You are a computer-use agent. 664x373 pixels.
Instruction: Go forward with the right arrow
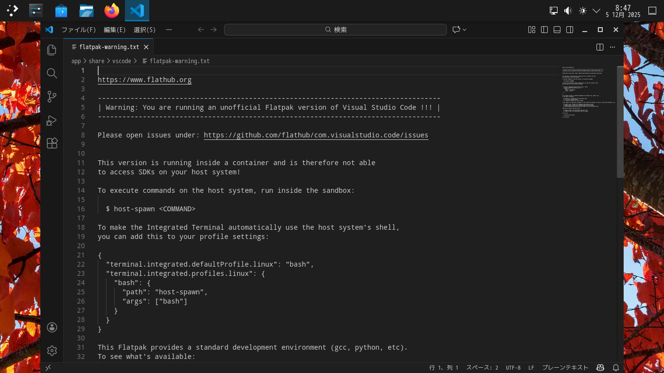[213, 30]
